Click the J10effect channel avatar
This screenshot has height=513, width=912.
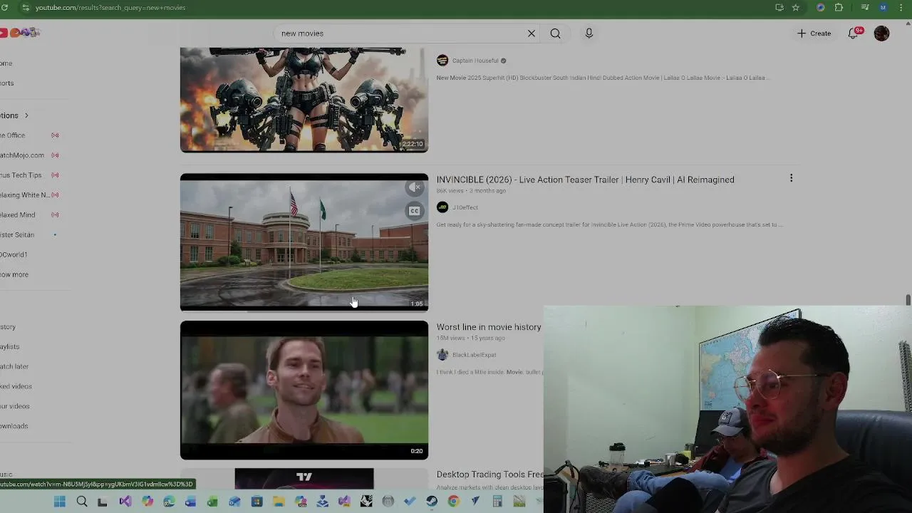[442, 207]
